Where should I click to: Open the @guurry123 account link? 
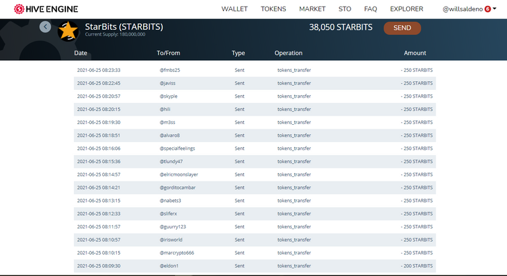pos(173,227)
